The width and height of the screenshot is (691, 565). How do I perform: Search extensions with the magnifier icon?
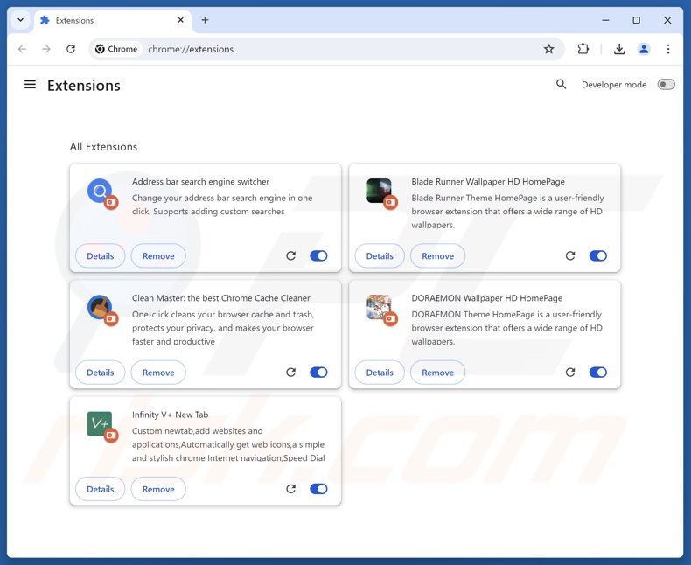tap(561, 84)
